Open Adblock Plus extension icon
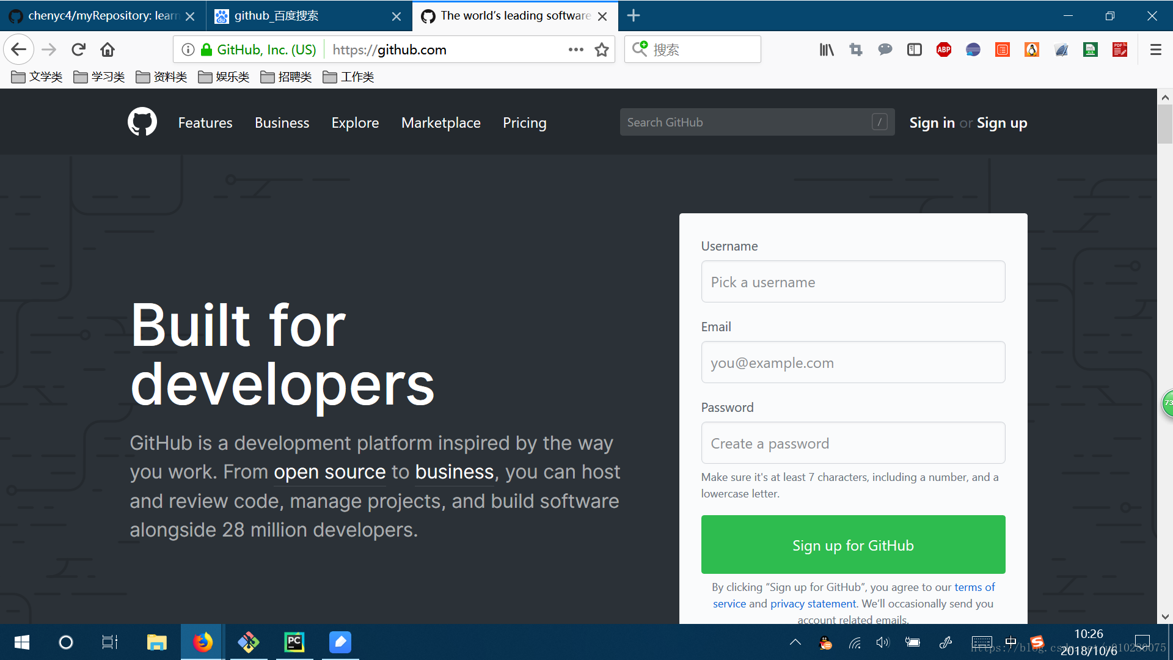Viewport: 1173px width, 660px height. pyautogui.click(x=944, y=50)
